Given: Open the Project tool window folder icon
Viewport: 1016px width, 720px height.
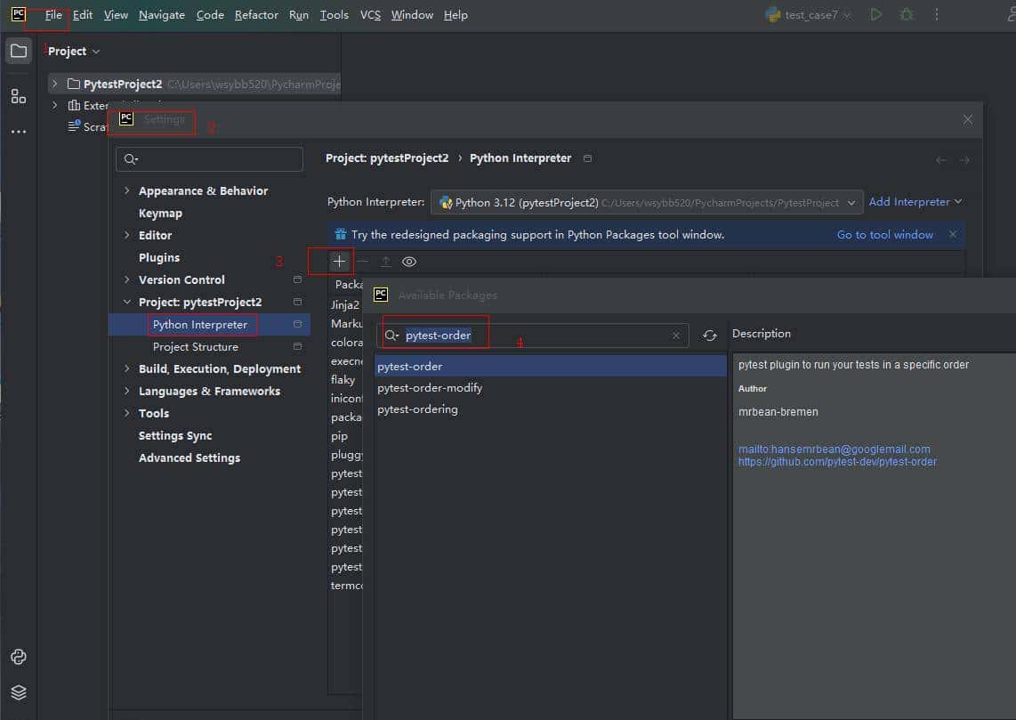Looking at the screenshot, I should 18,51.
